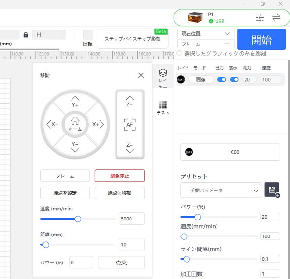
Task: Toggle the 表示 visibility switch for the layer
Action: (x=234, y=80)
